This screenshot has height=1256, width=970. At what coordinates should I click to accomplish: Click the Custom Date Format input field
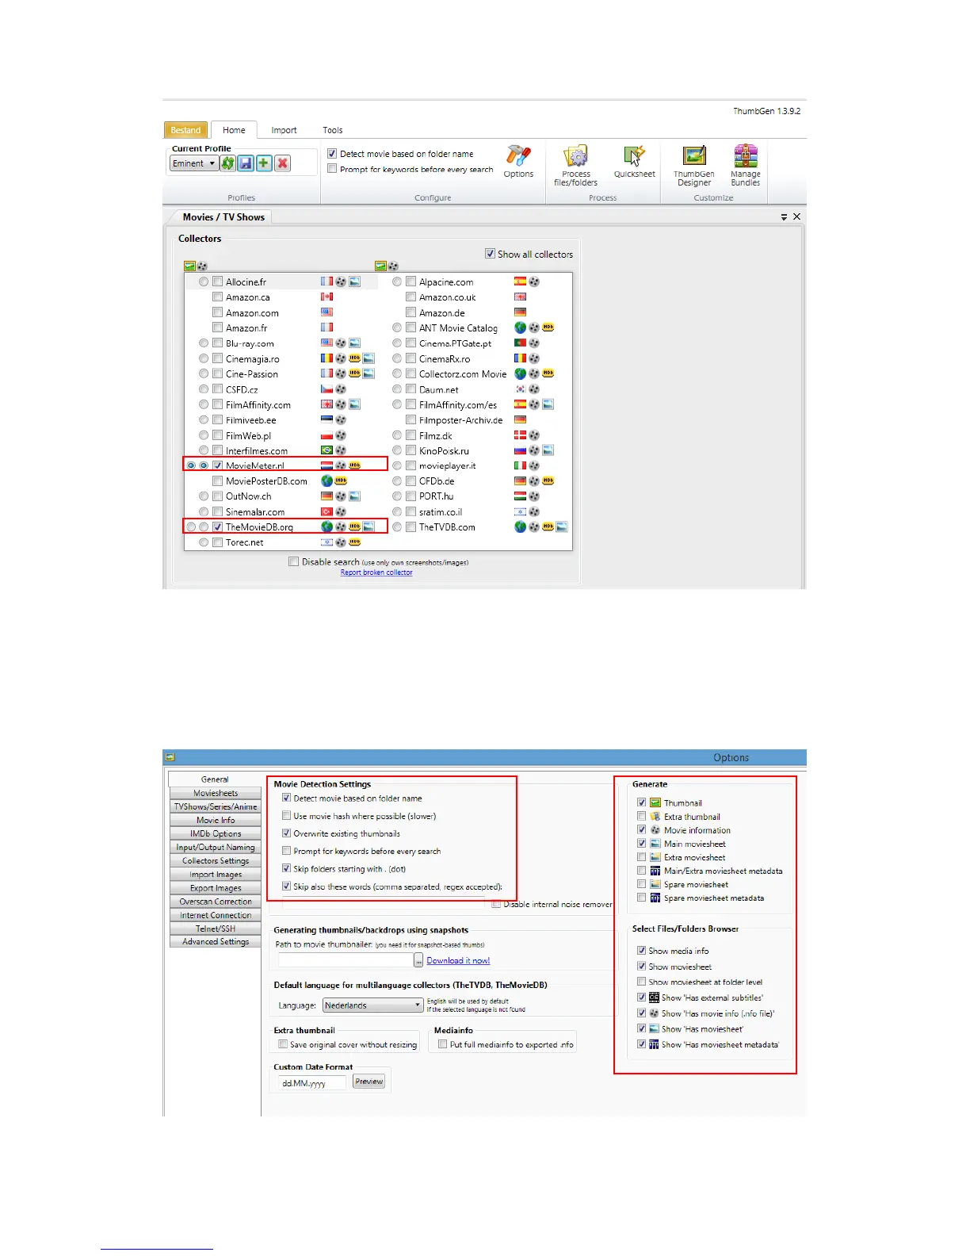tap(311, 1082)
